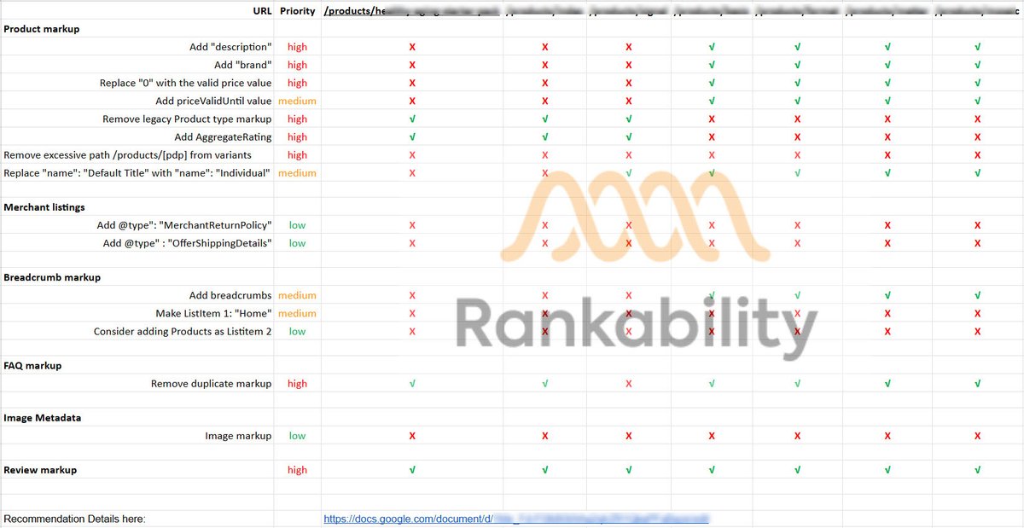Select the green checkmark in Remove legacy Product type markup
This screenshot has width=1024, height=528.
click(412, 119)
